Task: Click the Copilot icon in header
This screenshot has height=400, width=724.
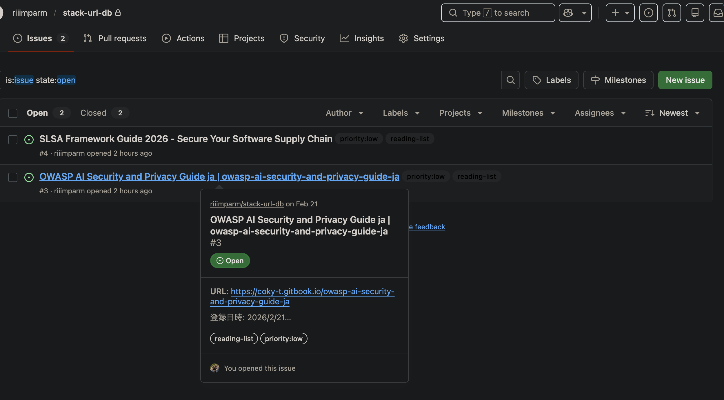Action: [568, 13]
